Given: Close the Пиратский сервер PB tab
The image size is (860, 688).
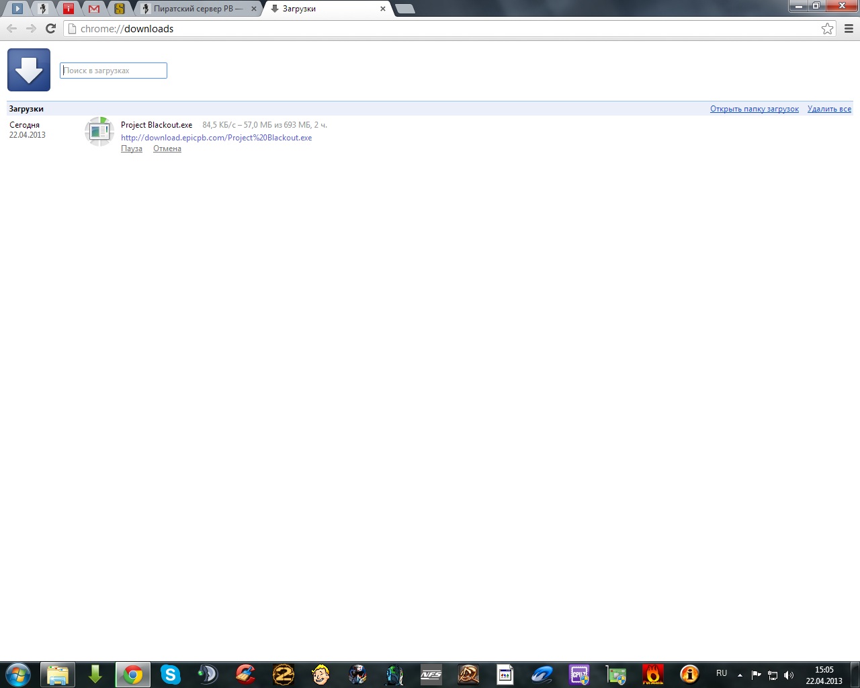Looking at the screenshot, I should (254, 9).
